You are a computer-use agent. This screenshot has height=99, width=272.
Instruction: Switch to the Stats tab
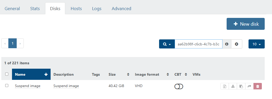pos(35,9)
